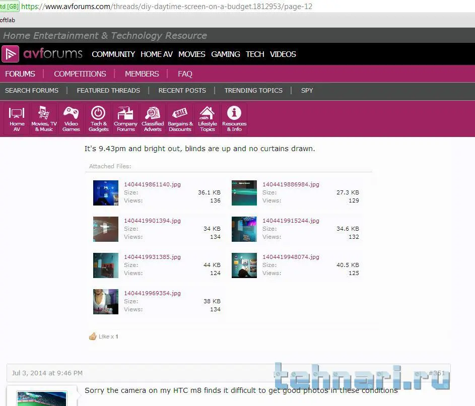Image resolution: width=475 pixels, height=406 pixels.
Task: Click the 40.5 KB size value
Action: pyautogui.click(x=348, y=265)
